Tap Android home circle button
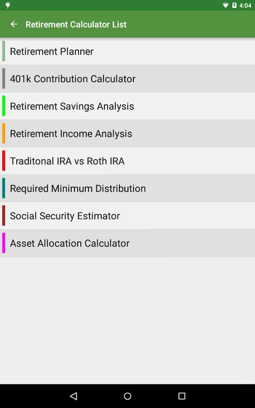Screen dimensions: 255x408 127,396
